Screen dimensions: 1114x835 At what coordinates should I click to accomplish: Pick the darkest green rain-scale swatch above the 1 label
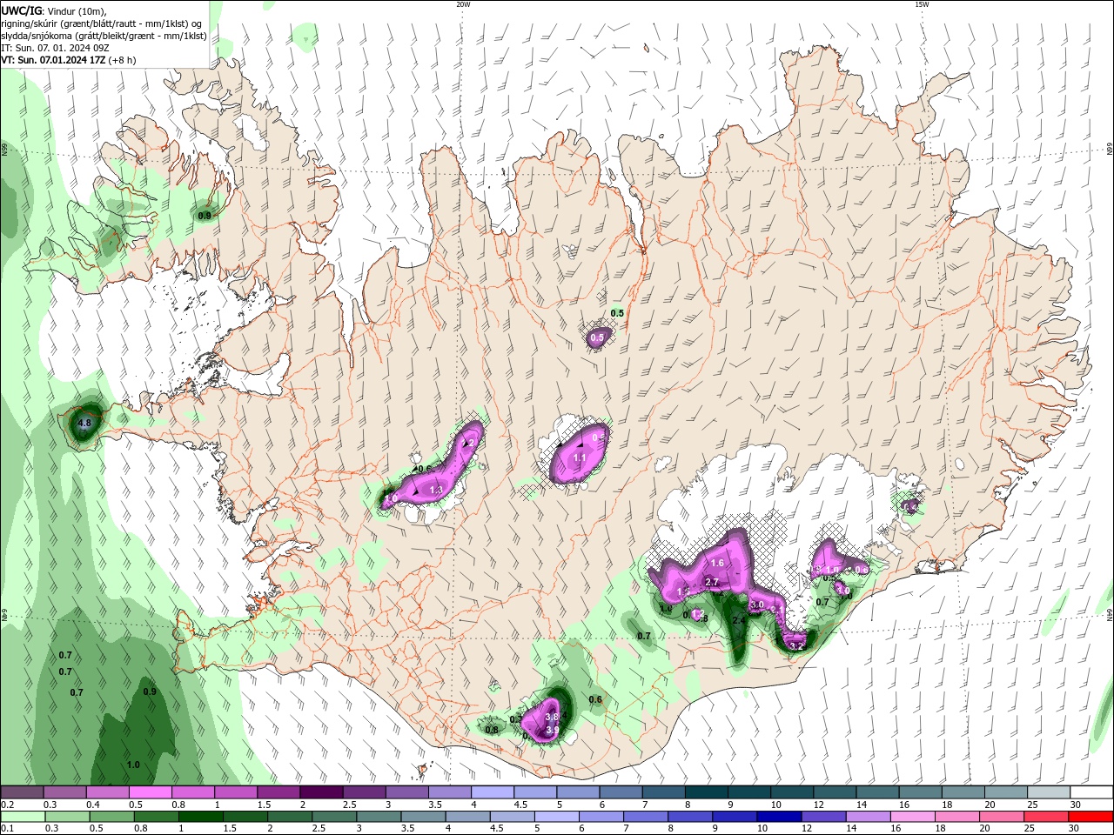200,817
